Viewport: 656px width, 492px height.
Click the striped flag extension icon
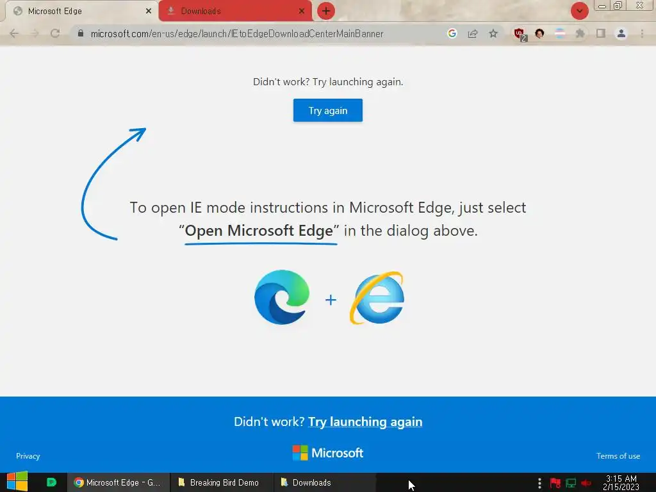pos(560,33)
